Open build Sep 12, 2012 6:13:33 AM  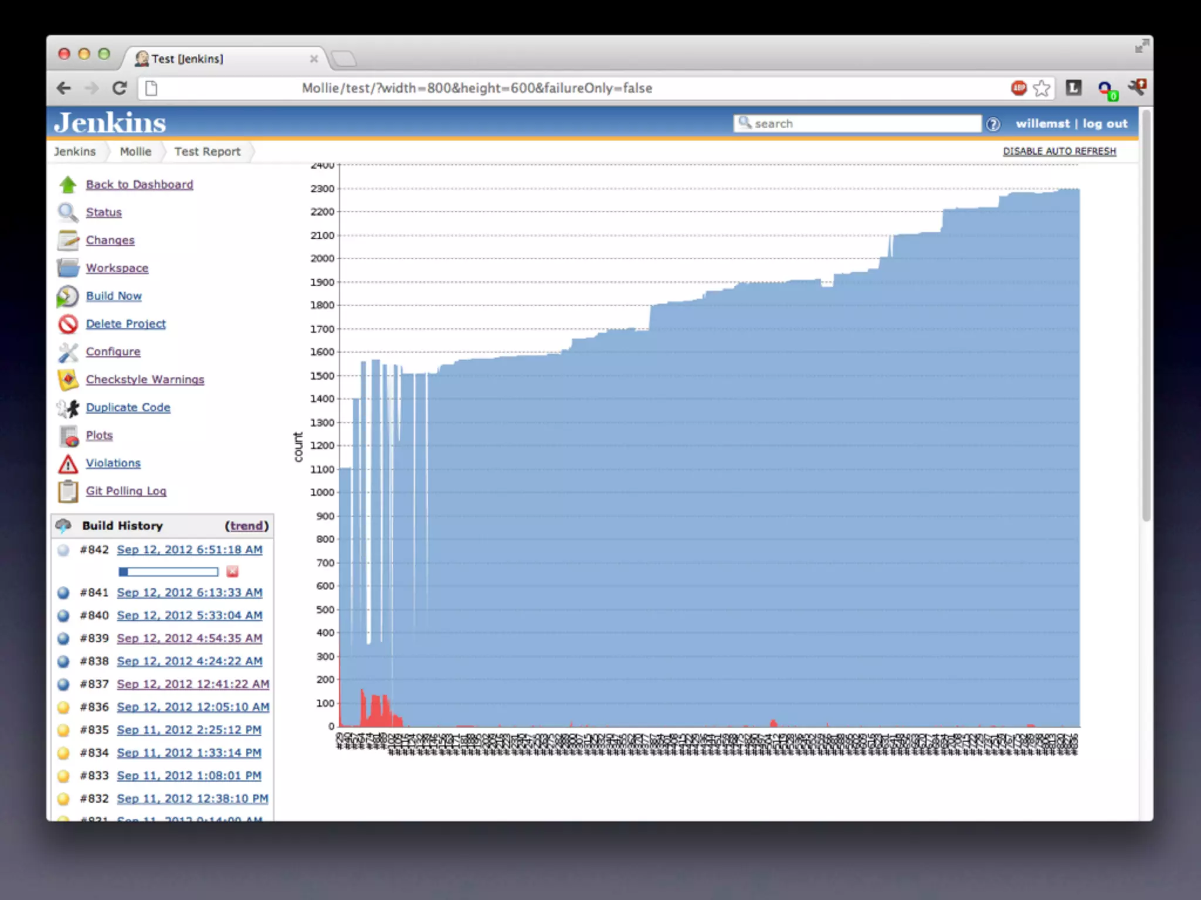click(189, 592)
